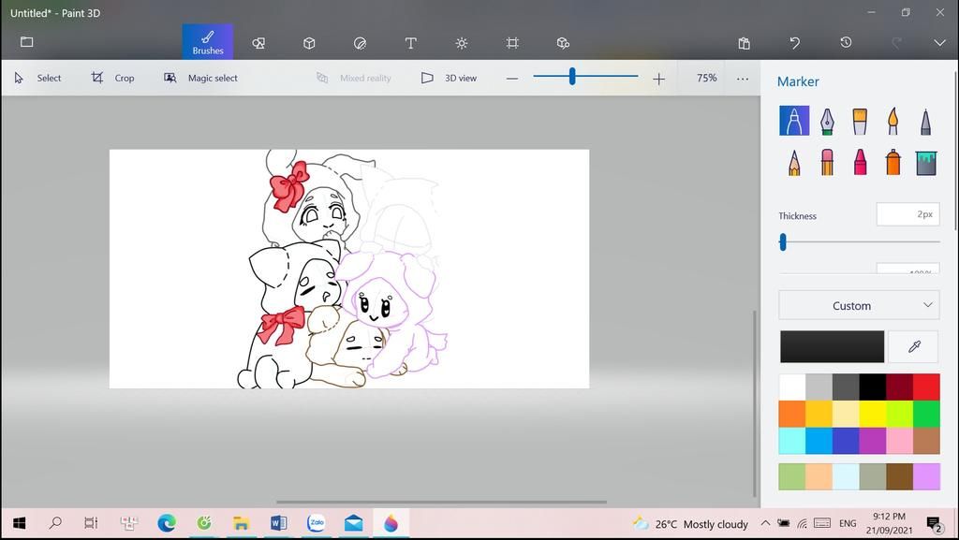Choose the Select tool
This screenshot has height=540, width=959.
tap(37, 79)
